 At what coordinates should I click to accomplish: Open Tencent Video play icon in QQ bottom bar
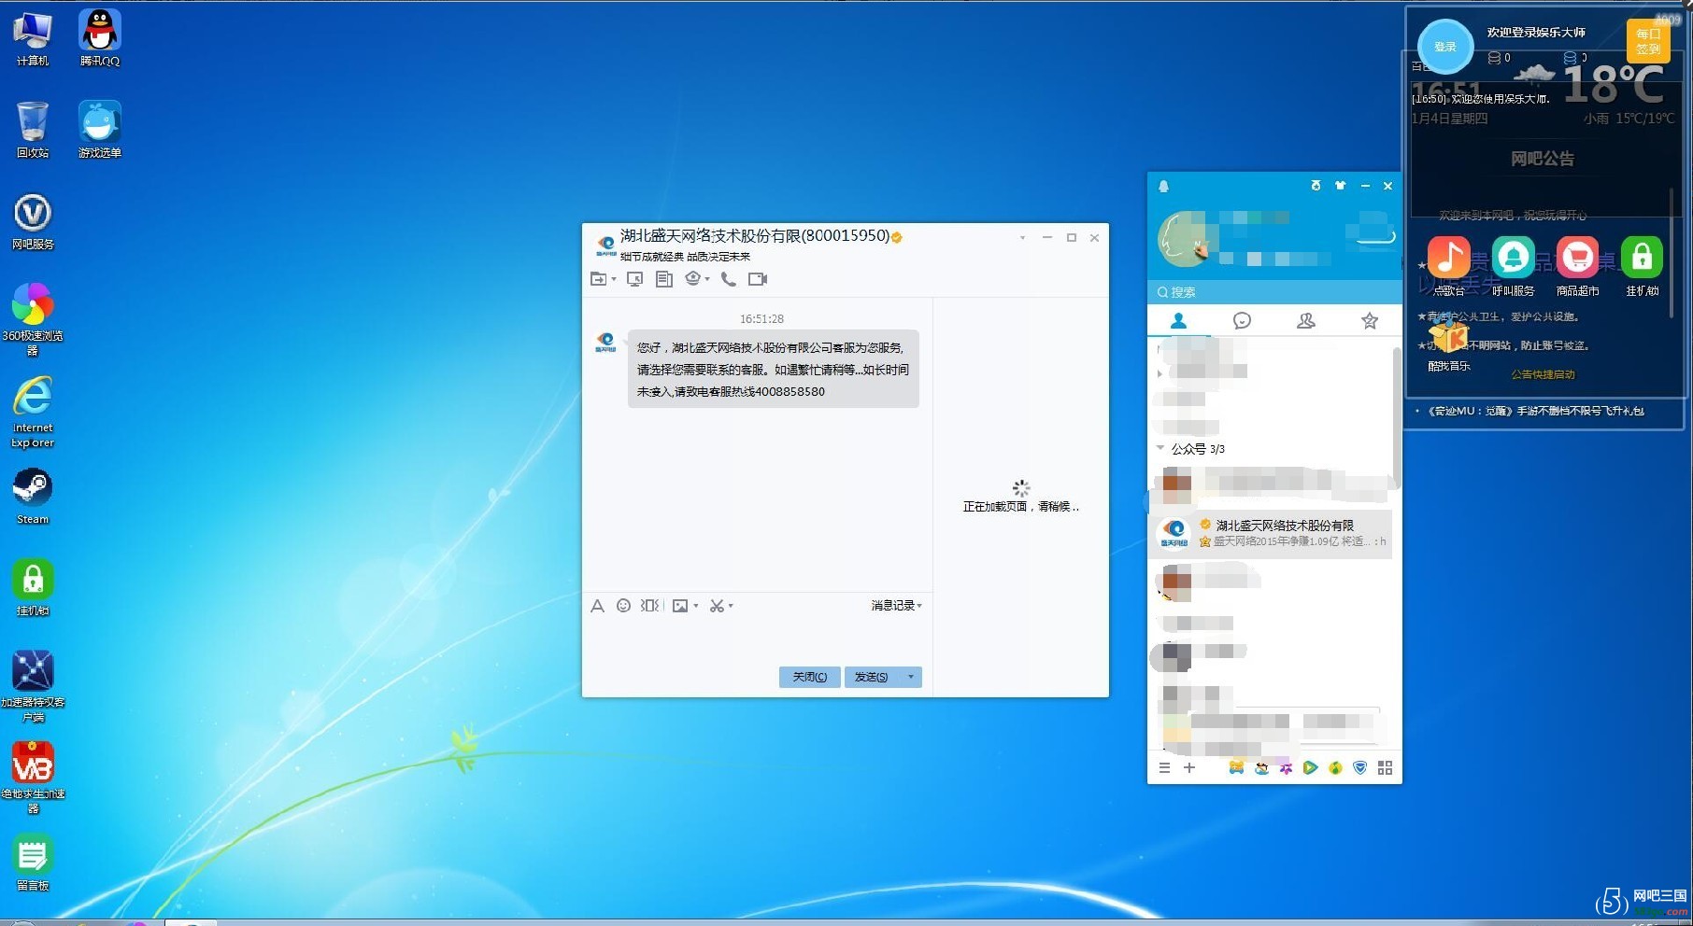click(x=1311, y=768)
